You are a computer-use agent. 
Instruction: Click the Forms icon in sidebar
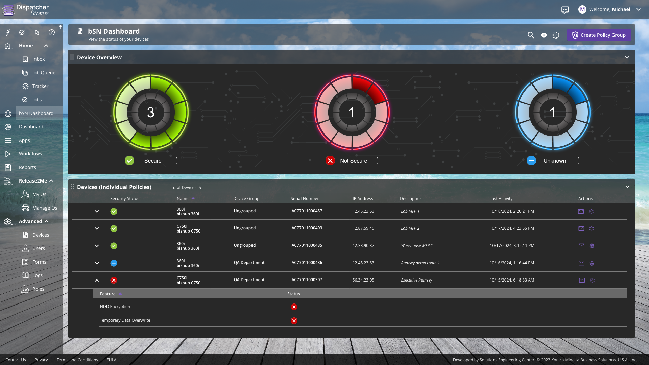click(x=25, y=262)
